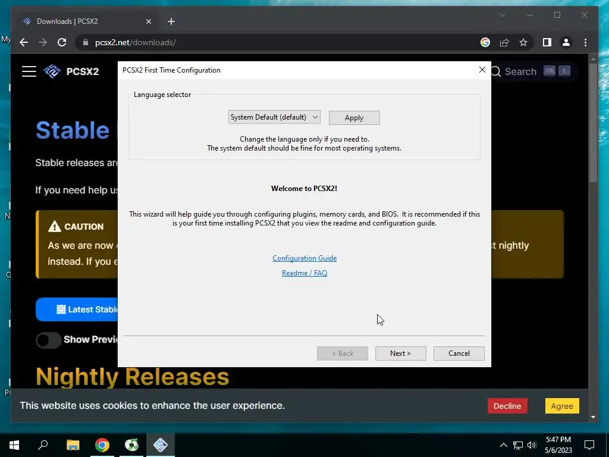Viewport: 609px width, 457px height.
Task: Agree to the website cookies
Action: [561, 406]
